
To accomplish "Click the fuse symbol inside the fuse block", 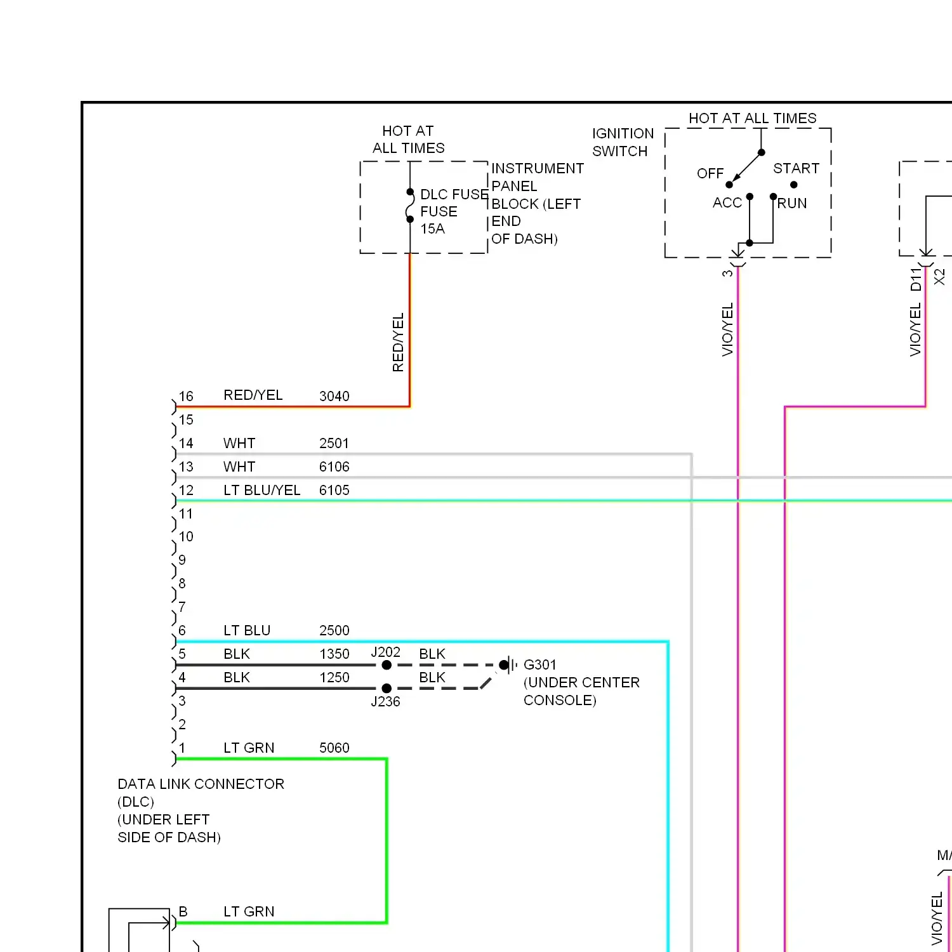I will (x=410, y=206).
